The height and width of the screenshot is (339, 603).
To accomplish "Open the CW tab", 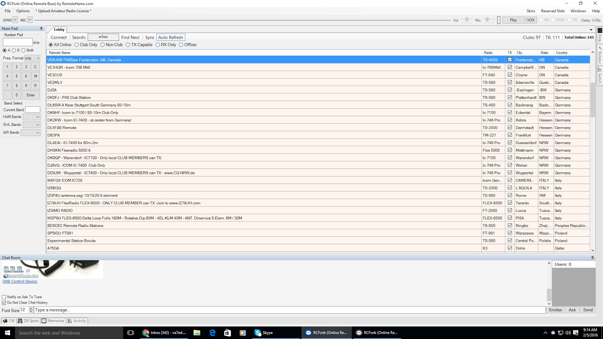I will pyautogui.click(x=9, y=321).
